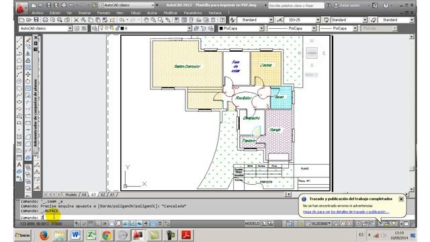This screenshot has height=242, width=430.
Task: Open Chrome from the taskbar
Action: tap(107, 235)
